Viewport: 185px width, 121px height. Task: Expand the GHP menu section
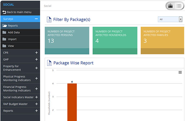tap(20, 59)
